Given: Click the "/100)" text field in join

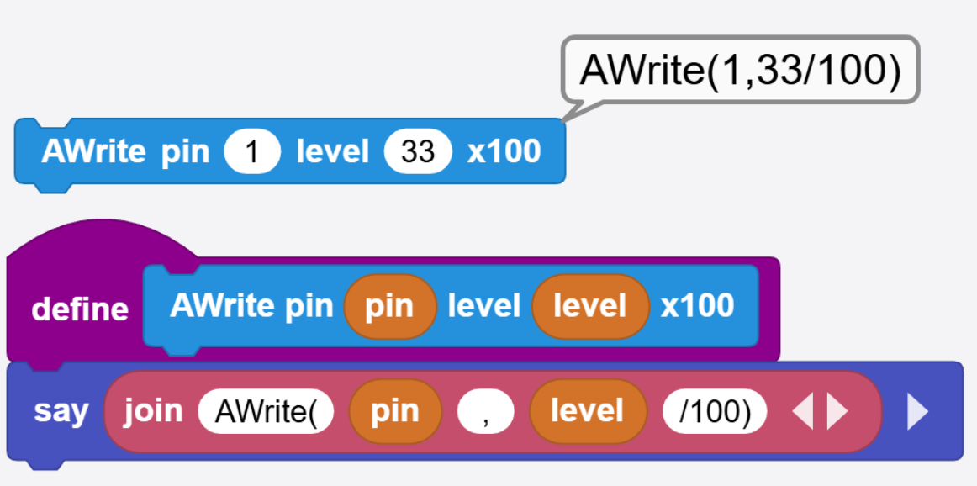Looking at the screenshot, I should [714, 412].
